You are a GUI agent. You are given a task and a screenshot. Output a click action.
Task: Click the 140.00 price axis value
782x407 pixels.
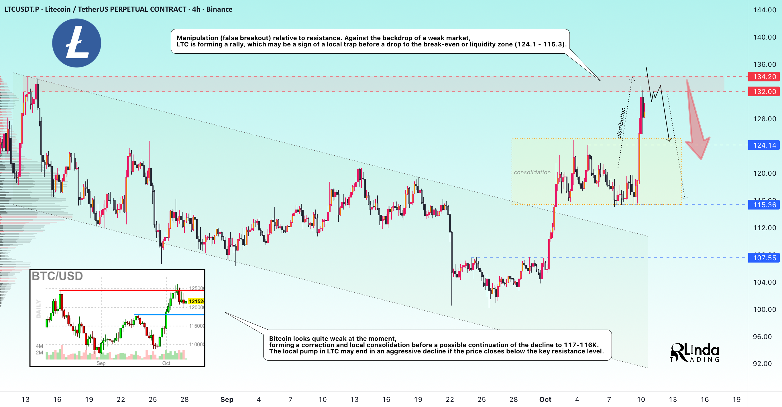pos(765,37)
